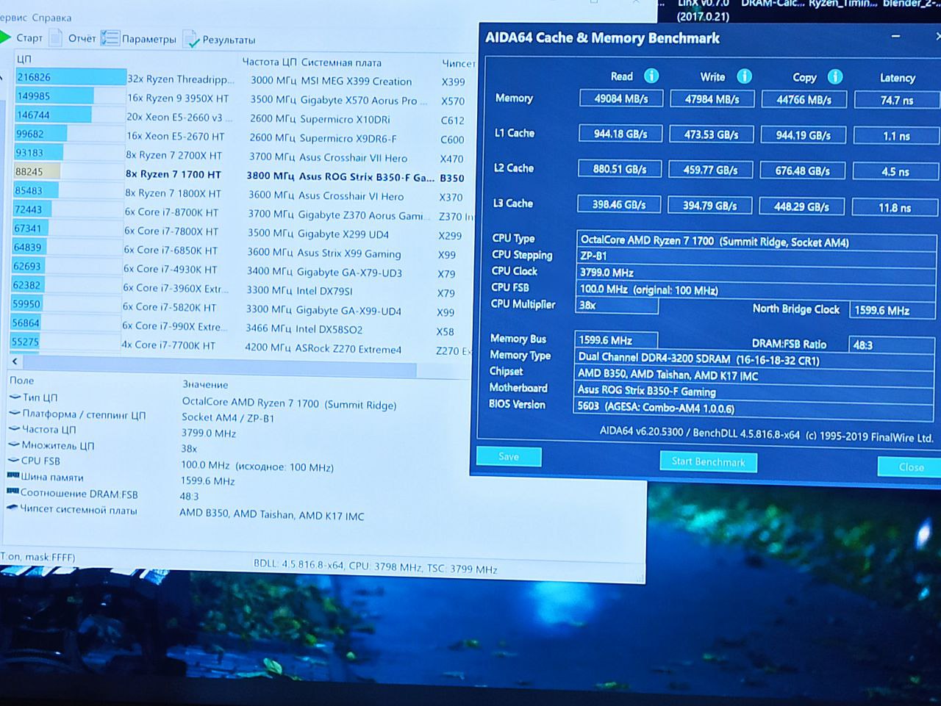
Task: Select the 8x Ryzen 7 1800X HT row
Action: tap(243, 195)
